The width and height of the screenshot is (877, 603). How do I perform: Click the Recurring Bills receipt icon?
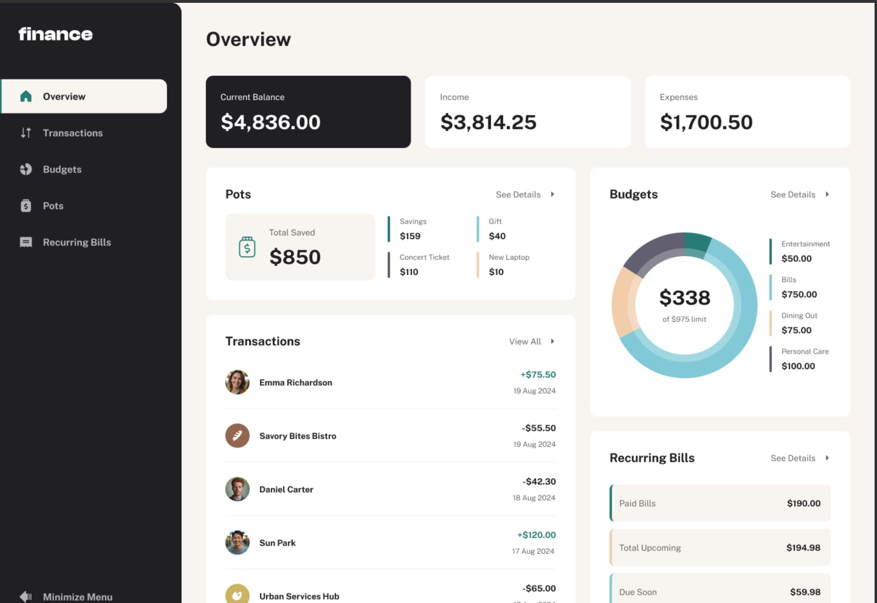pos(26,242)
